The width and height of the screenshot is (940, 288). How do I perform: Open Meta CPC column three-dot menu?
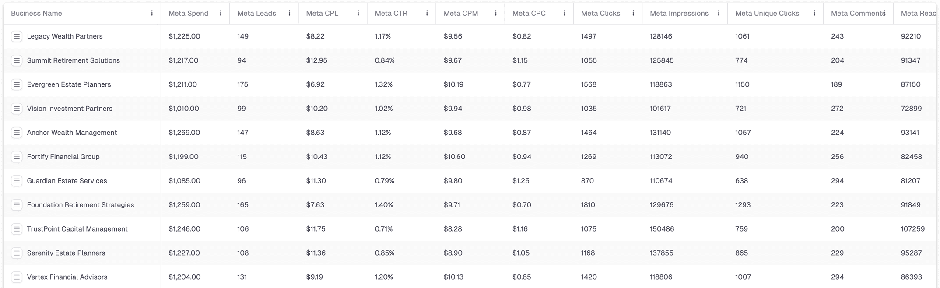tap(565, 13)
